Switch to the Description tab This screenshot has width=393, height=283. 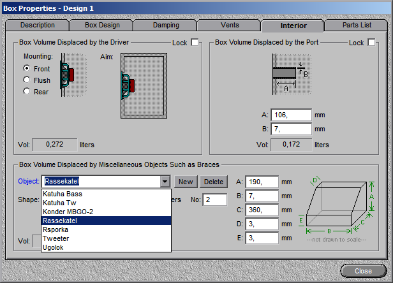click(38, 25)
